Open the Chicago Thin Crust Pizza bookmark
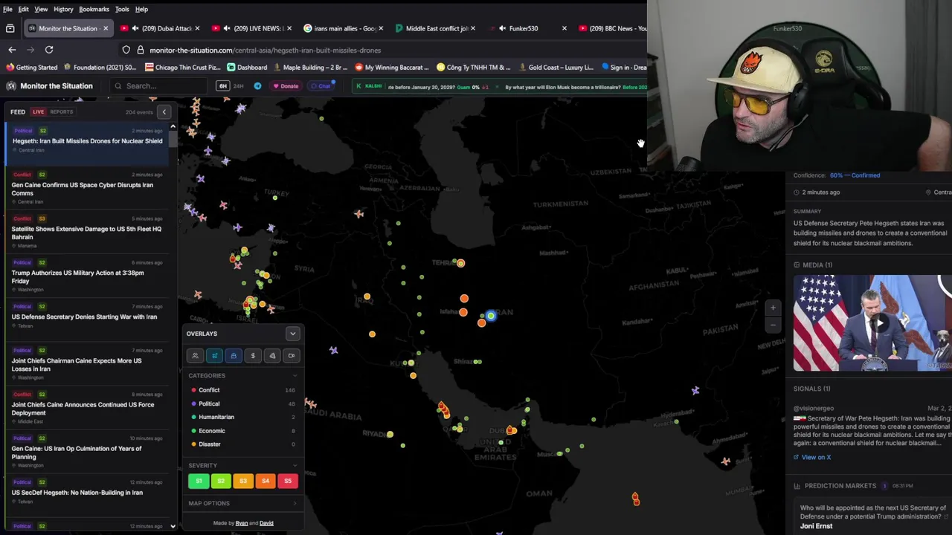 coord(183,67)
